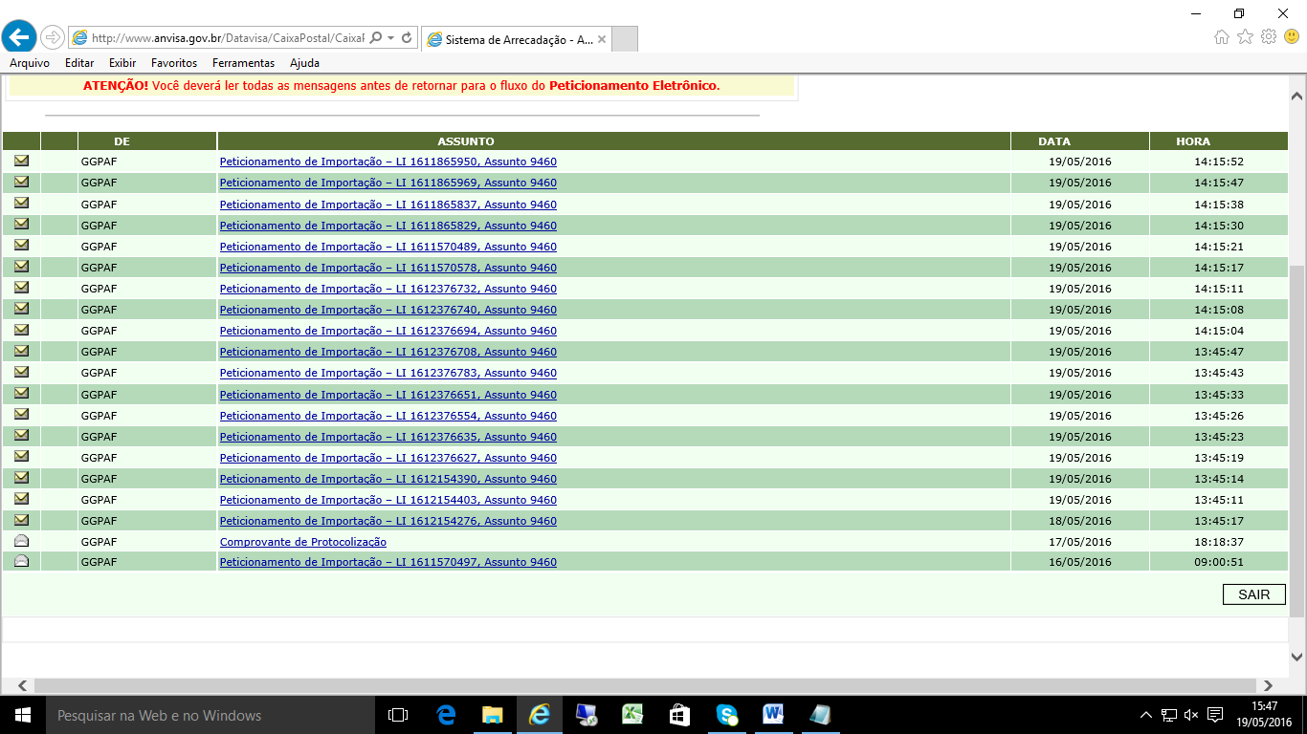Screen dimensions: 1307x734
Task: Open the browser settings gear icon
Action: (1269, 37)
